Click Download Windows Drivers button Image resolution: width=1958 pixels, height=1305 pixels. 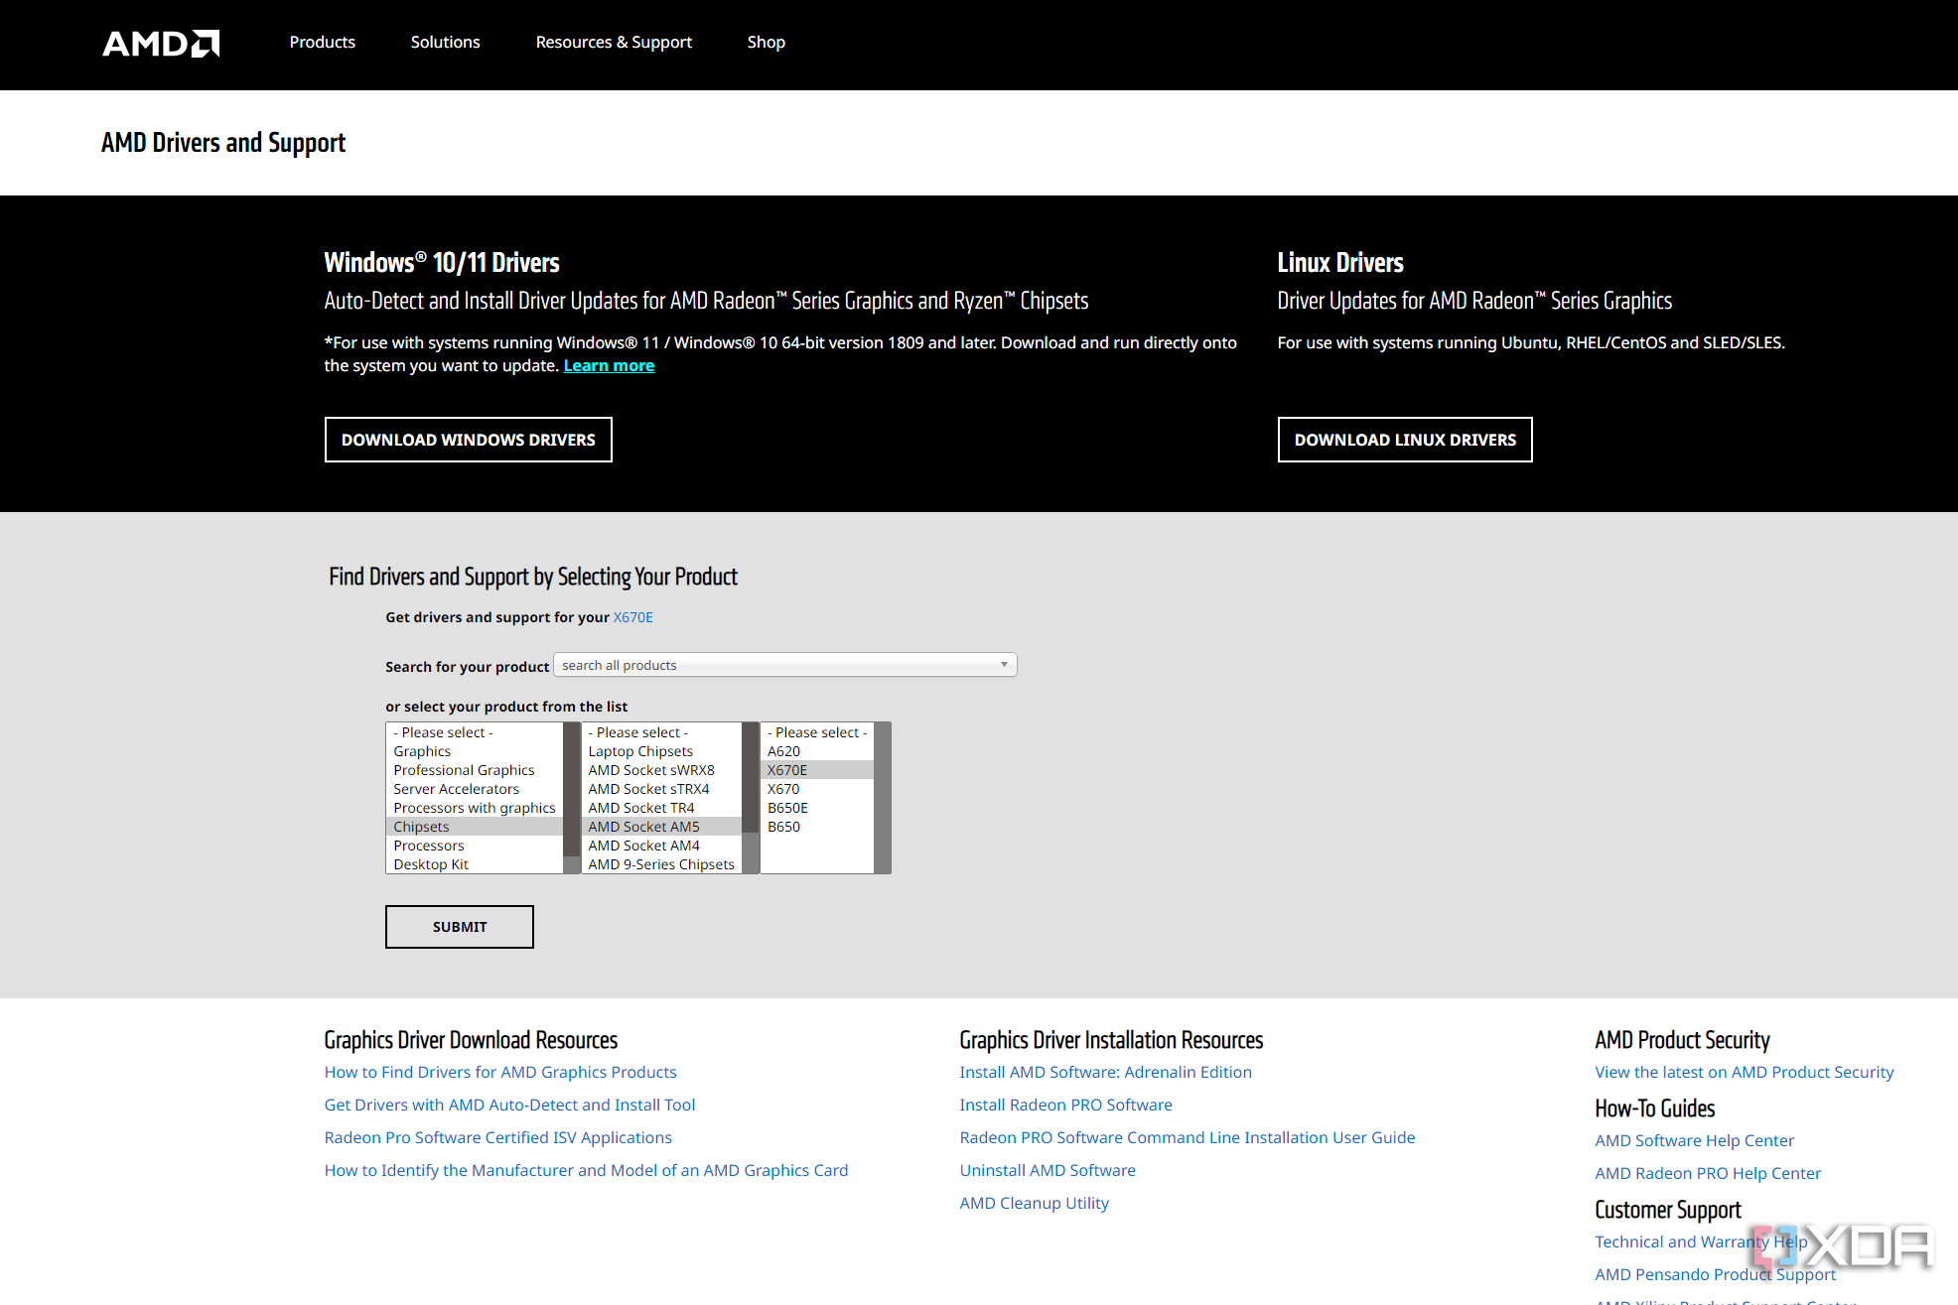coord(469,440)
